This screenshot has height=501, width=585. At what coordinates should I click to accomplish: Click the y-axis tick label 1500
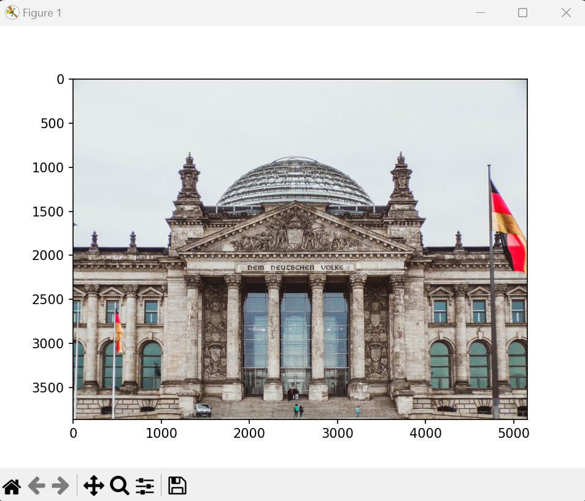[x=48, y=212]
